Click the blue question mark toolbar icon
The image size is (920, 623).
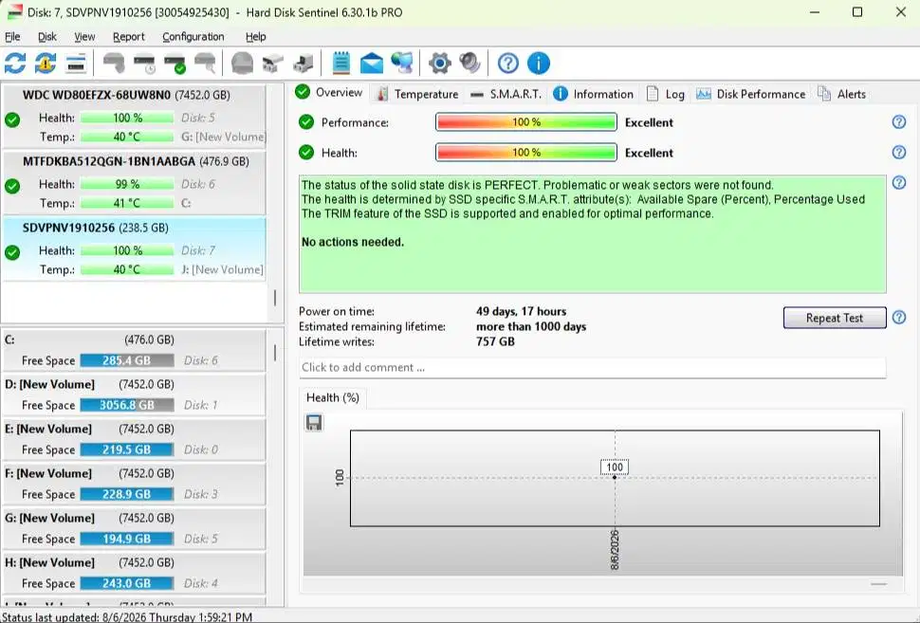click(x=508, y=63)
